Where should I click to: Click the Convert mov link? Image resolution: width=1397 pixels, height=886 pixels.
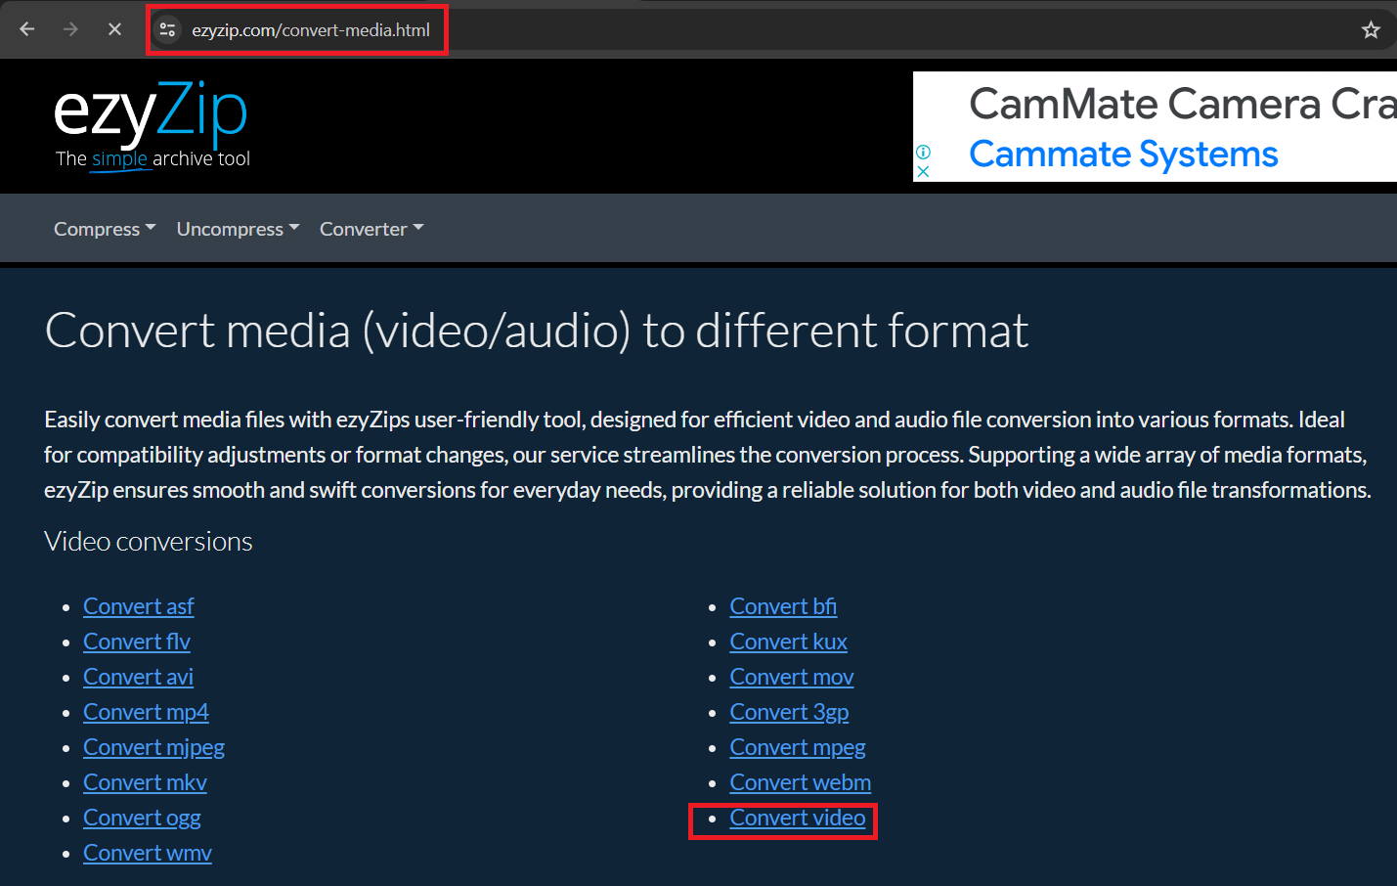pos(792,676)
